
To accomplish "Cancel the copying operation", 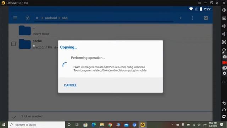I will 70,85.
